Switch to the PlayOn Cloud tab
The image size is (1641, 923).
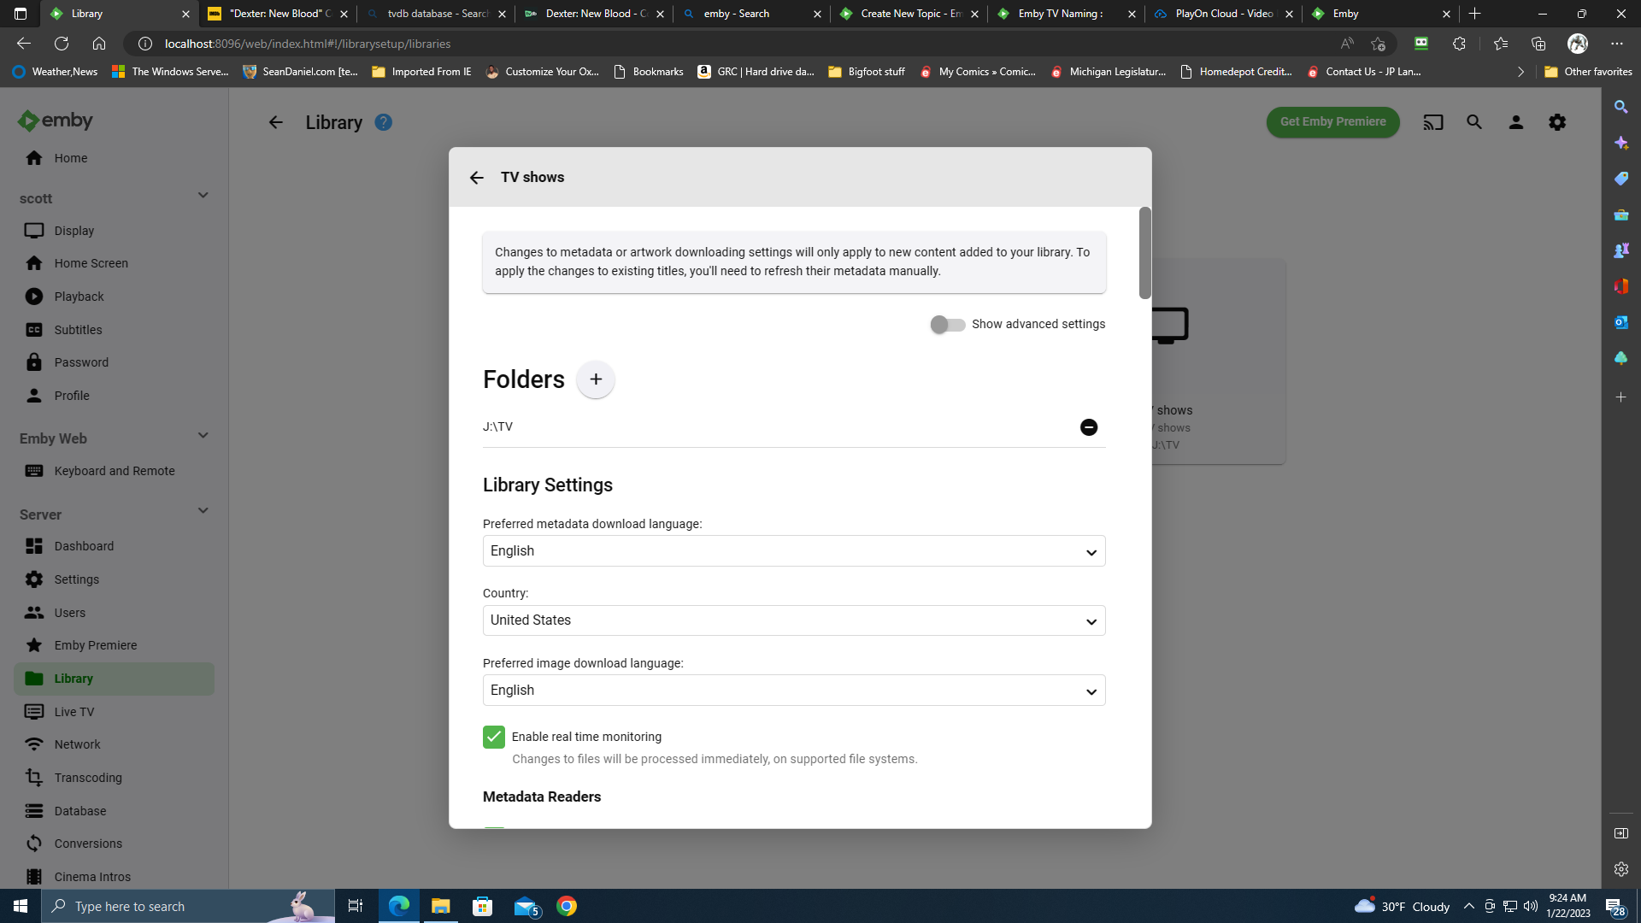pyautogui.click(x=1224, y=14)
